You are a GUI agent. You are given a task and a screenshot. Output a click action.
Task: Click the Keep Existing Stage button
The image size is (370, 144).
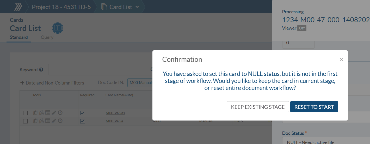point(258,107)
